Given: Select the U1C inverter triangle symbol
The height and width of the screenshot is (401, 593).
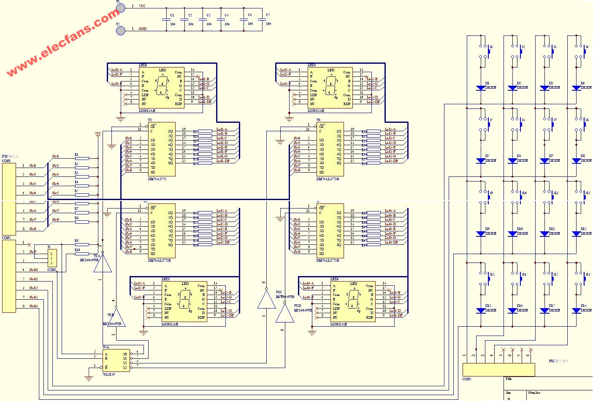Looking at the screenshot, I should [266, 300].
